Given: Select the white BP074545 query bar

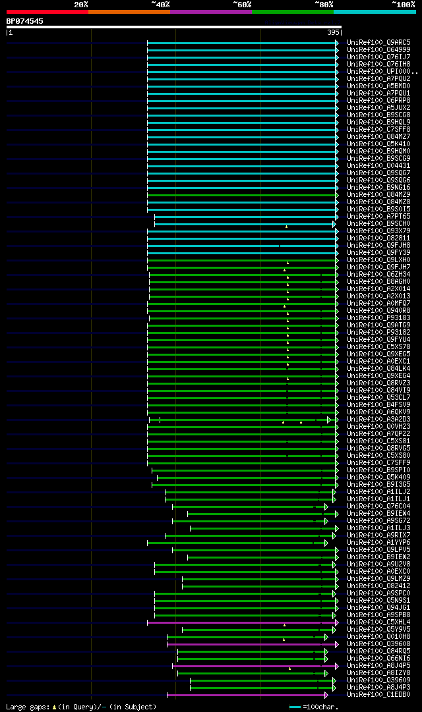Looking at the screenshot, I should coord(173,27).
